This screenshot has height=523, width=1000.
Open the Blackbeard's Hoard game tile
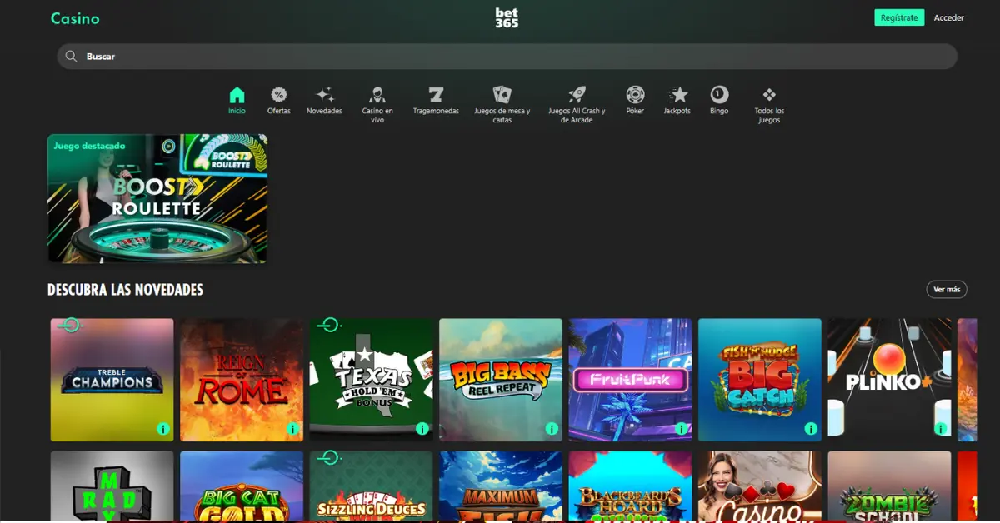pos(631,487)
